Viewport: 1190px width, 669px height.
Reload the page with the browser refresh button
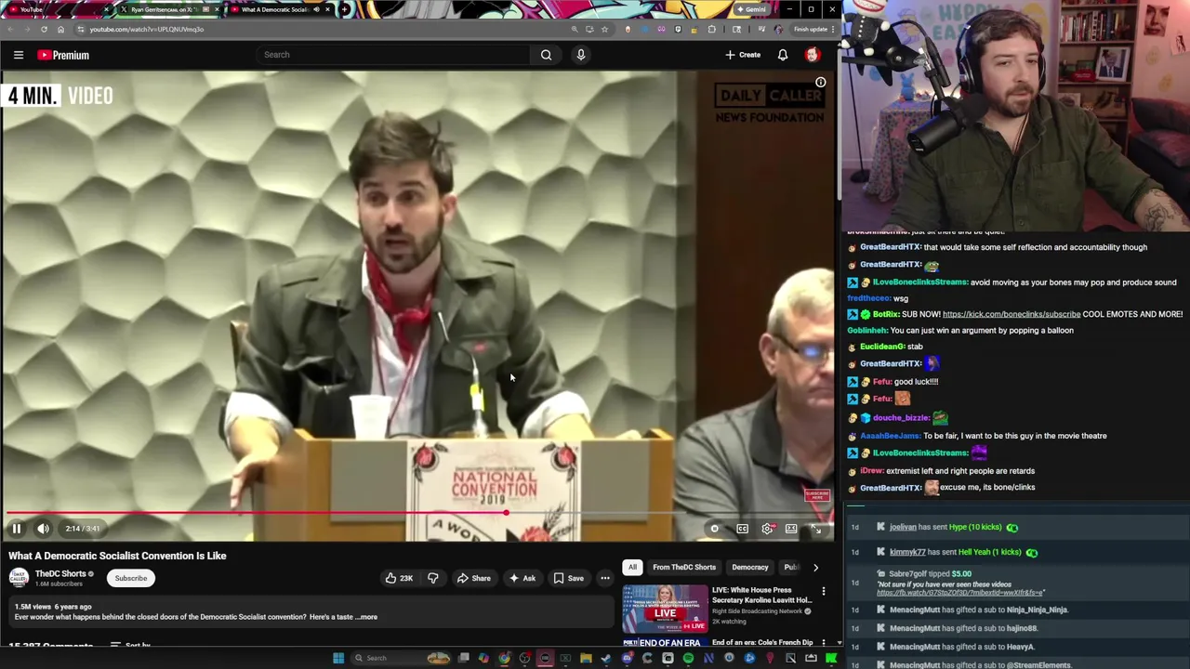tap(44, 29)
